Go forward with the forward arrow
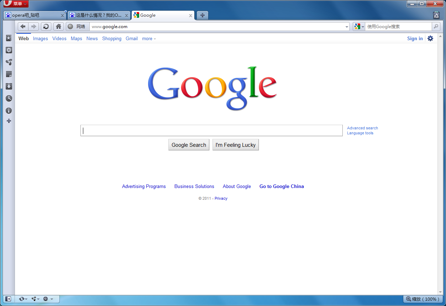The width and height of the screenshot is (446, 306). pyautogui.click(x=33, y=26)
